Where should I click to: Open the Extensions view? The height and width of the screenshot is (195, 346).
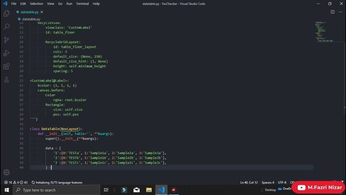6,66
